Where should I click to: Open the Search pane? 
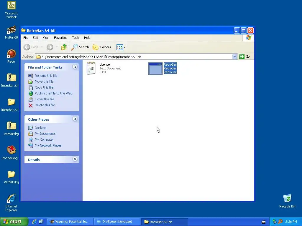point(80,47)
